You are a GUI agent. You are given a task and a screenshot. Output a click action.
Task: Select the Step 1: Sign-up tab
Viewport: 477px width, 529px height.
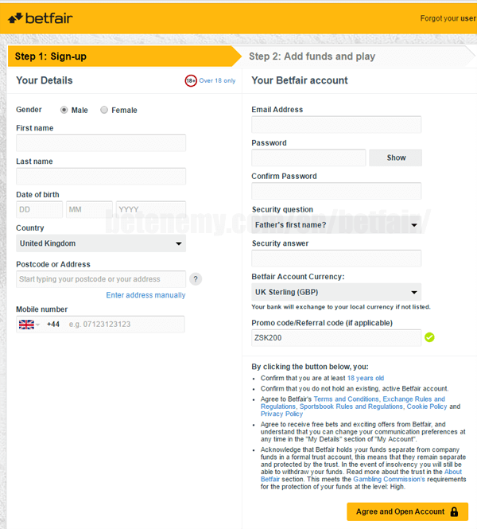tap(124, 56)
